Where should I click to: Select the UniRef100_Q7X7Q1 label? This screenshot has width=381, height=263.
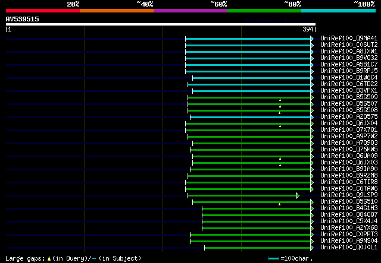pos(349,130)
